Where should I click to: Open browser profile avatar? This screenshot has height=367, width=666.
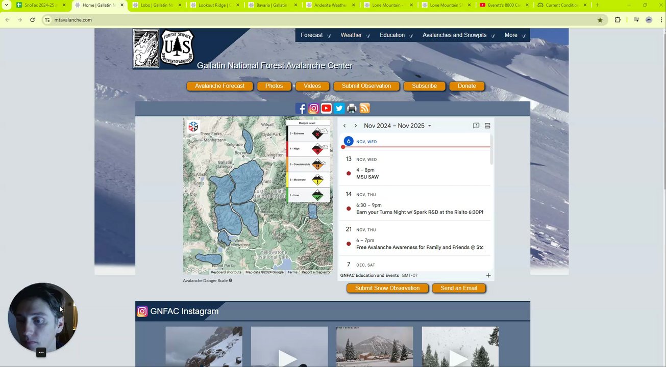tap(649, 20)
